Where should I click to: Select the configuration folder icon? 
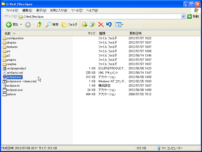pos(5,39)
